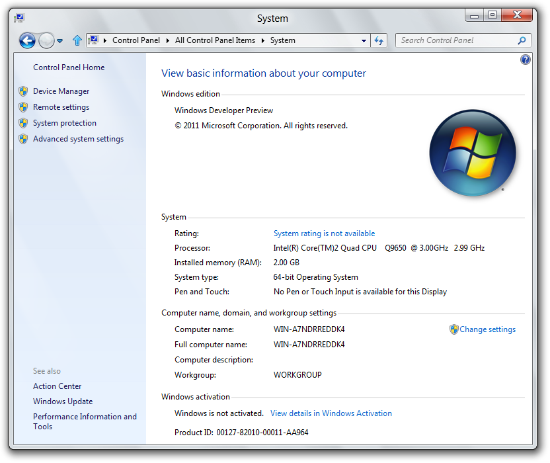
Task: Open Windows Update from See also
Action: [63, 401]
